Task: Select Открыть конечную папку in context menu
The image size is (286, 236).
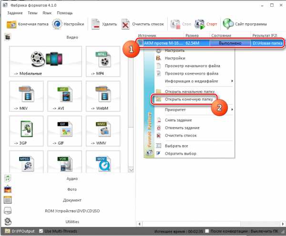Action: (189, 99)
